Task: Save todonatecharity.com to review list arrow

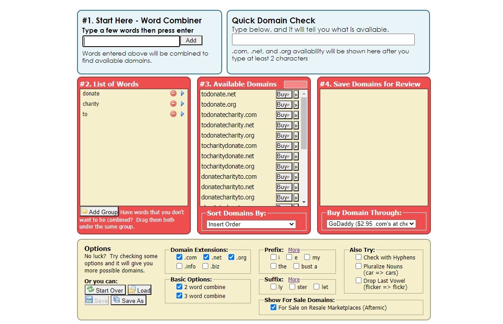Action: click(x=296, y=115)
